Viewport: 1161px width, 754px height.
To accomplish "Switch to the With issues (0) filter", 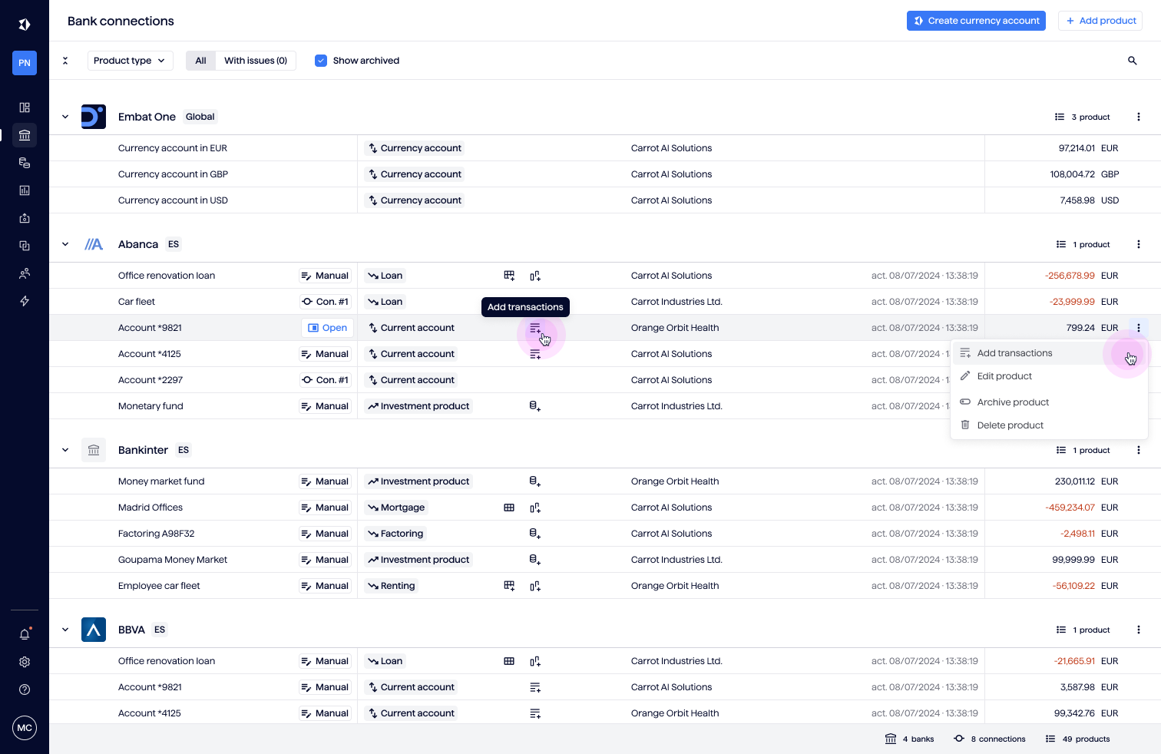I will tap(256, 60).
